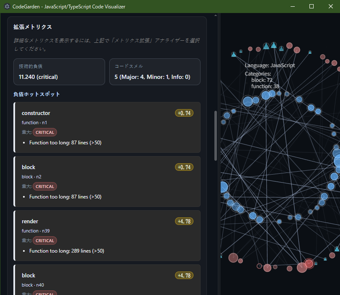Click the +0.74 badge on constructor card

[184, 113]
